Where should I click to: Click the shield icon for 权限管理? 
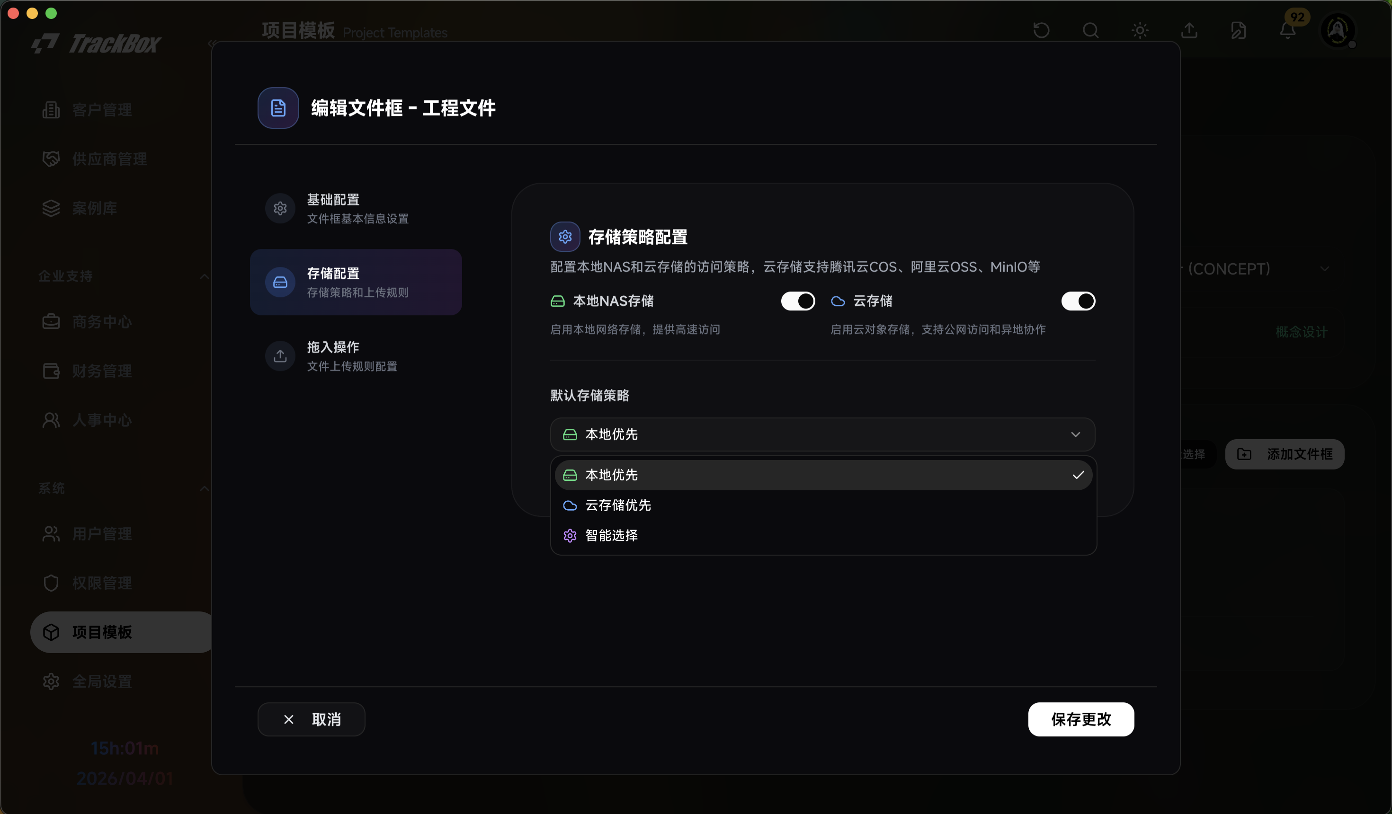[x=51, y=583]
